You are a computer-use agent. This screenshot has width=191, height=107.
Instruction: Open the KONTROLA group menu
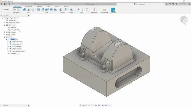coord(104,13)
